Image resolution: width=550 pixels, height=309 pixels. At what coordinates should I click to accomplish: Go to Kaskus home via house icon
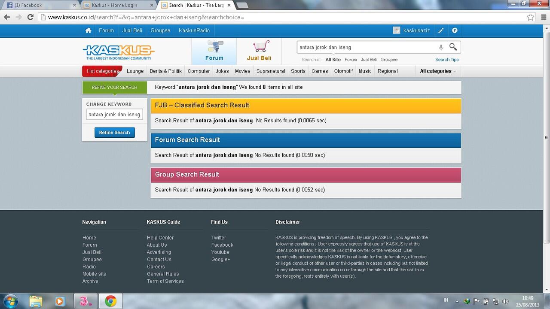89,30
